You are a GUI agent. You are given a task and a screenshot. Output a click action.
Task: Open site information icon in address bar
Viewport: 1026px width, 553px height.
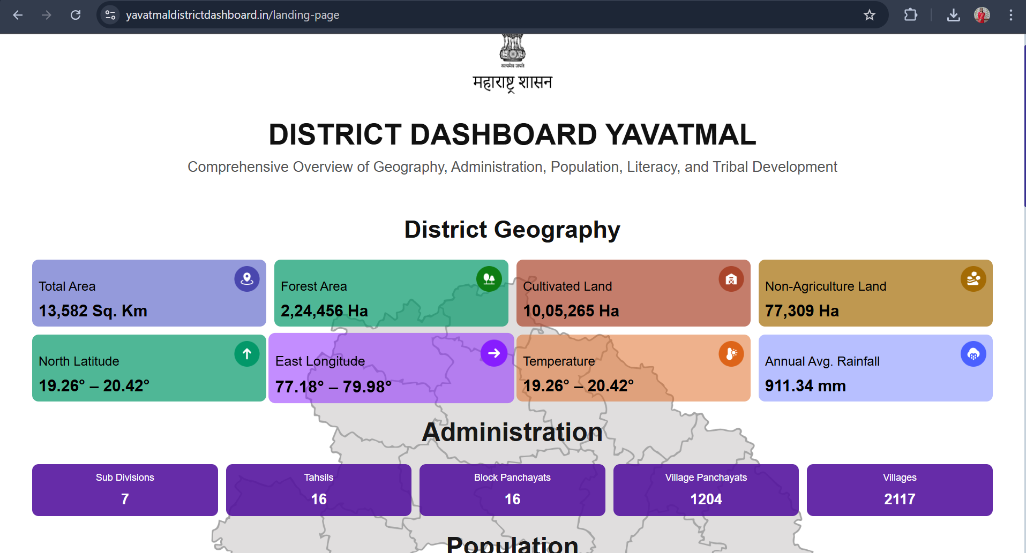(110, 15)
